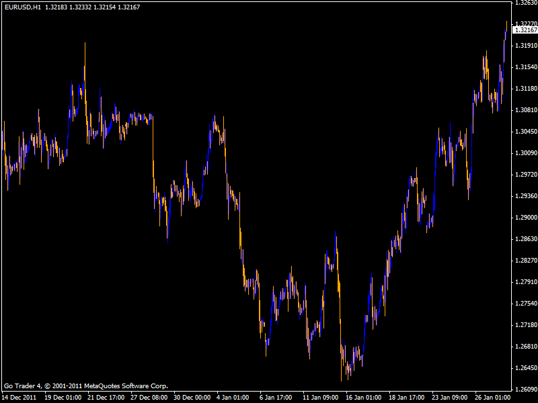Select the 1.30090 price axis label
Screen dimensions: 538x403
(527, 153)
